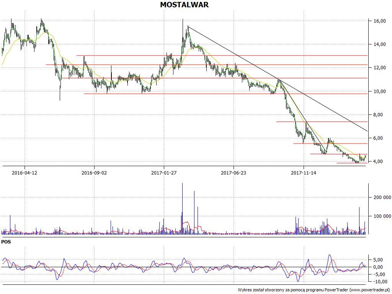The width and height of the screenshot is (392, 294).
Task: Click the PowerTrader attribution text
Action: (314, 290)
